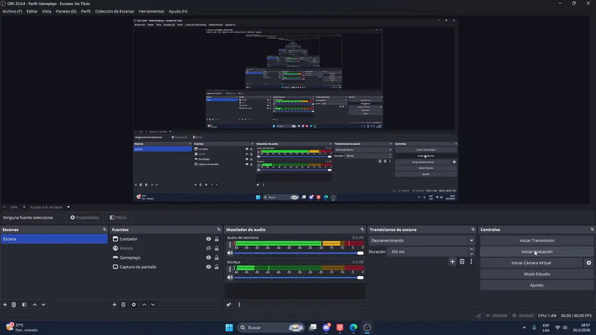The width and height of the screenshot is (596, 335).
Task: Open Vista menu
Action: point(46,11)
